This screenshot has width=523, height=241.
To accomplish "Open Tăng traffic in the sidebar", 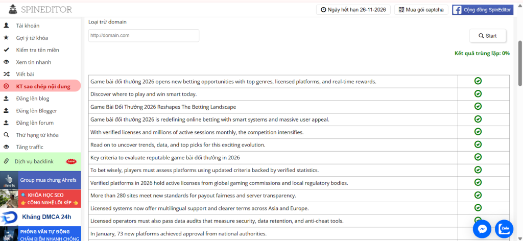I will pos(30,147).
